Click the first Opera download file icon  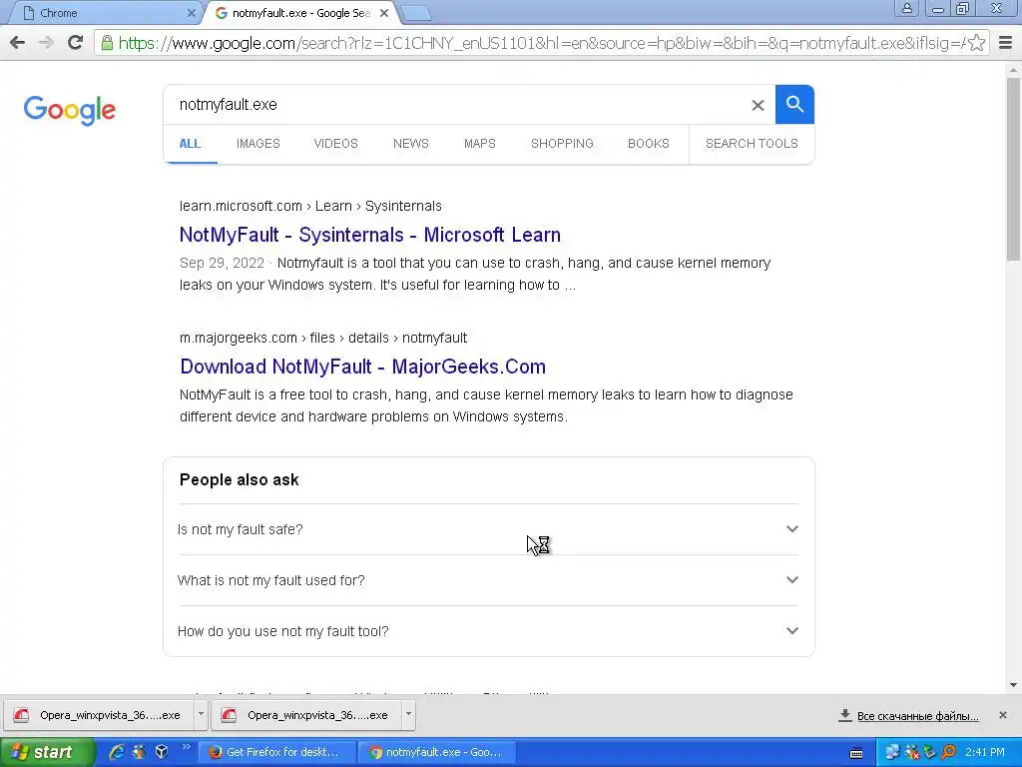coord(22,715)
